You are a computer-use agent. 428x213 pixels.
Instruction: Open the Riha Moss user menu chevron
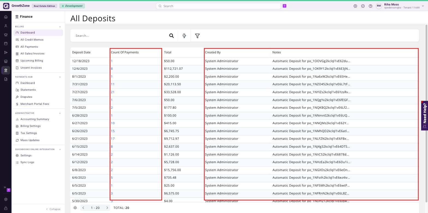tap(423, 6)
